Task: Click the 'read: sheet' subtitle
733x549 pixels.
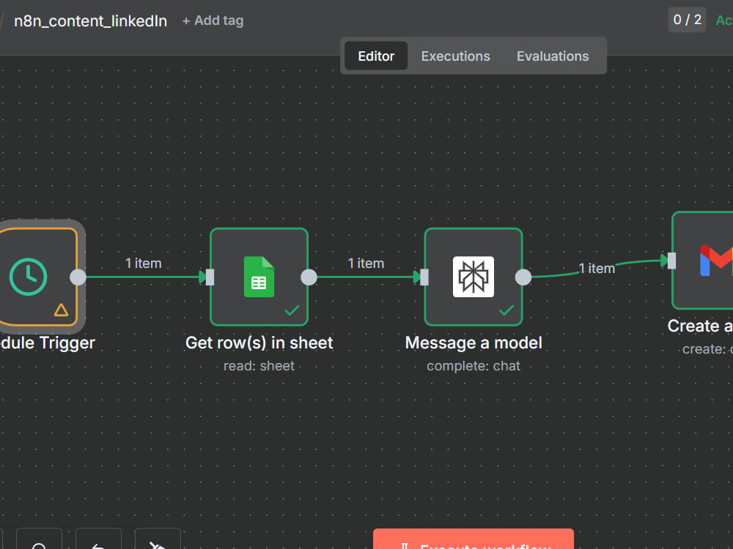Action: coord(259,365)
